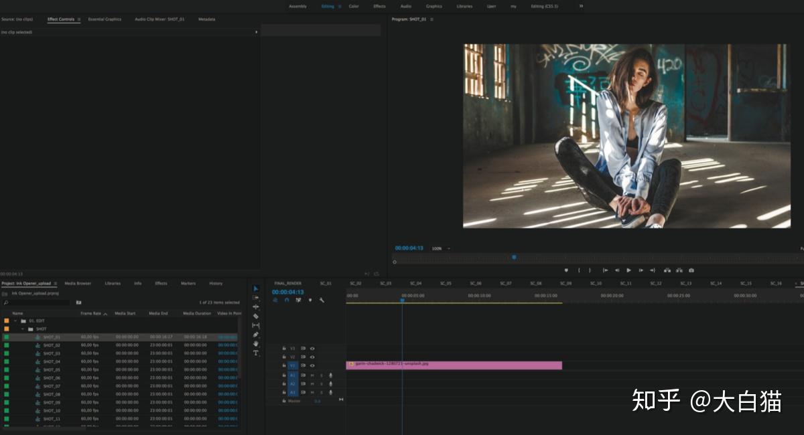804x435 pixels.
Task: Collapse the SHOT folder
Action: 22,329
